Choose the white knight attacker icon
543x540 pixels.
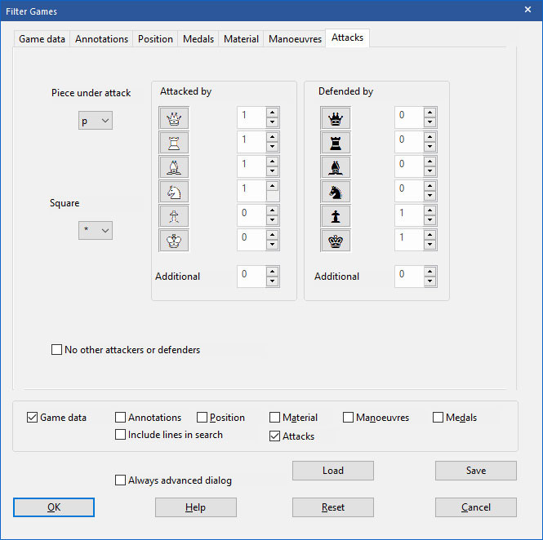click(174, 191)
